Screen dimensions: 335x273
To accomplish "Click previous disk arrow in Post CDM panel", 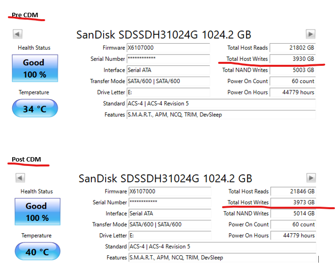I will click(20, 178).
